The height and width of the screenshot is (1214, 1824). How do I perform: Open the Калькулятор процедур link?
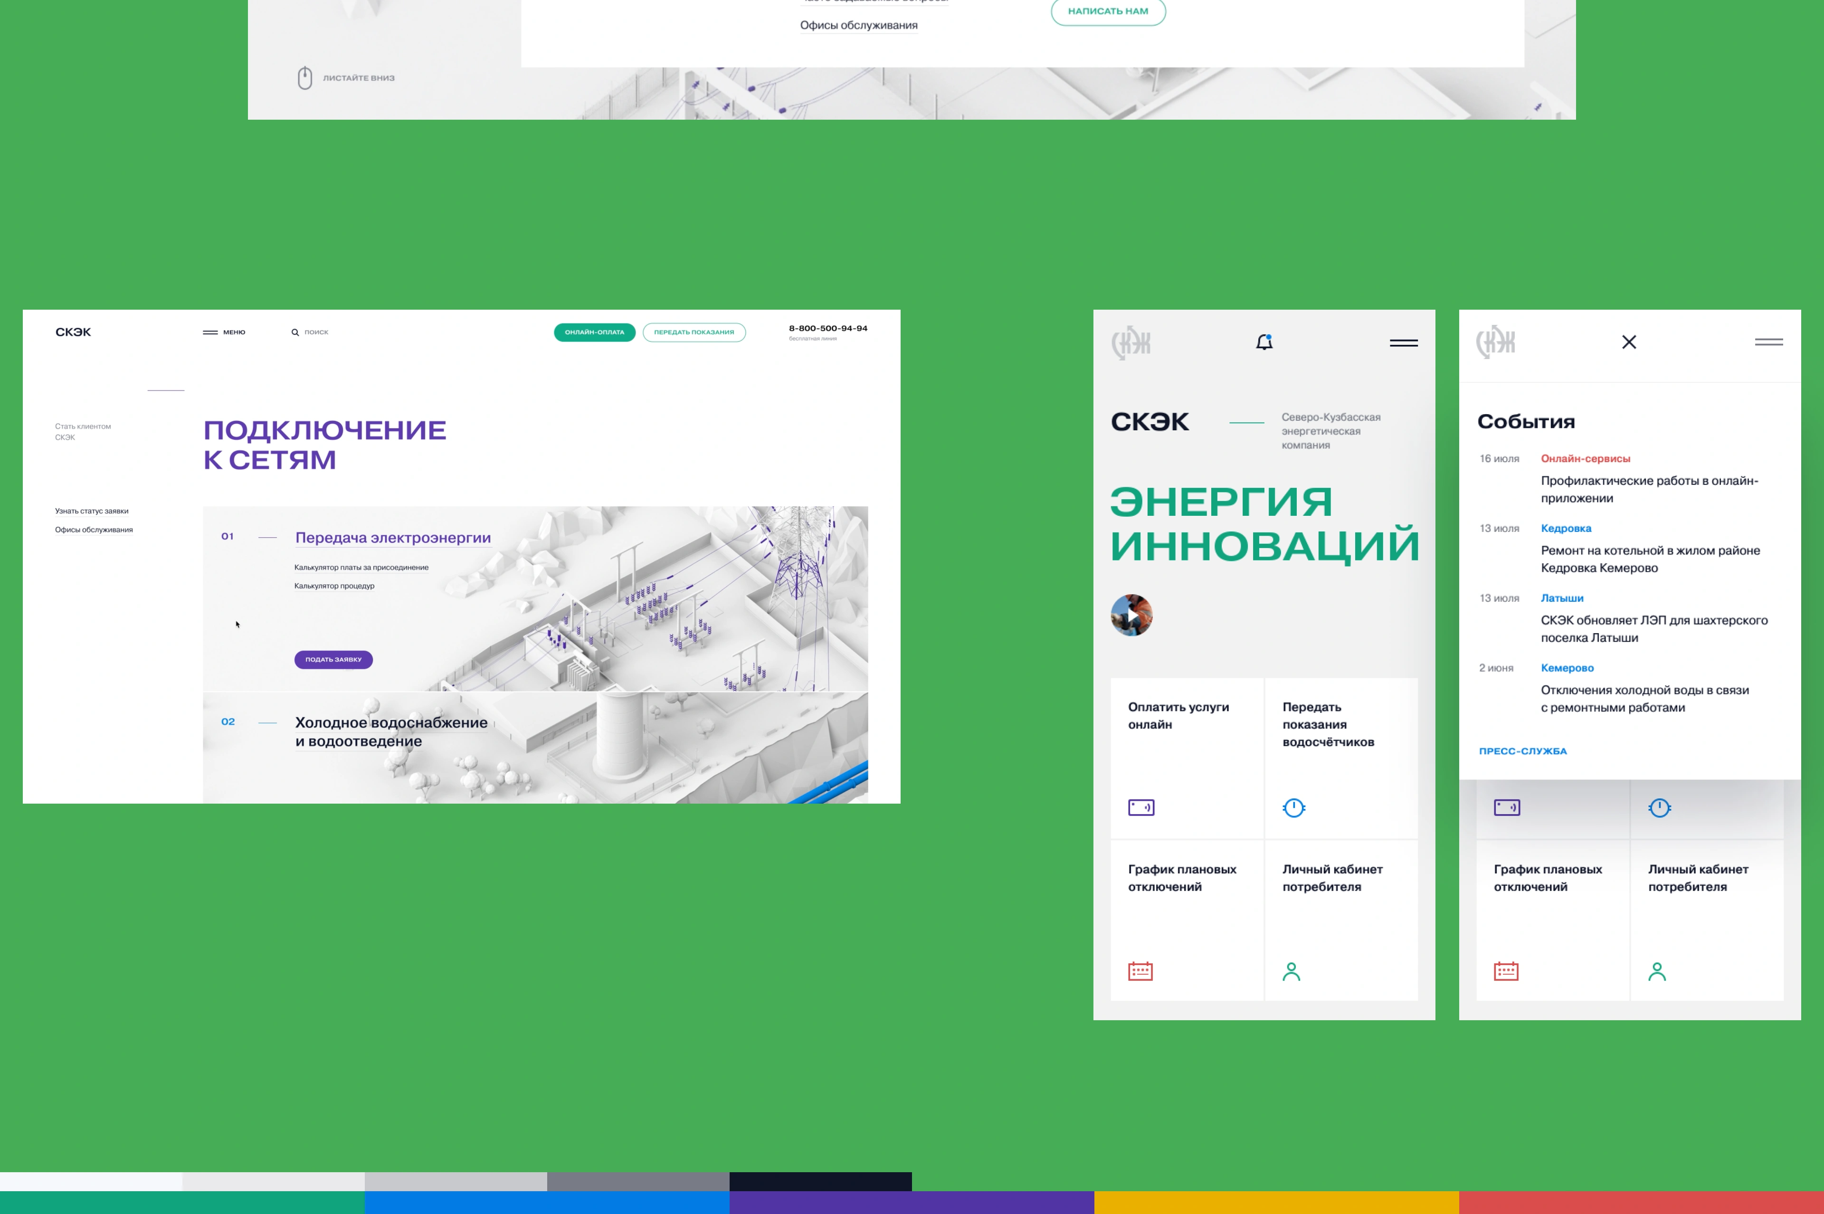[x=334, y=586]
